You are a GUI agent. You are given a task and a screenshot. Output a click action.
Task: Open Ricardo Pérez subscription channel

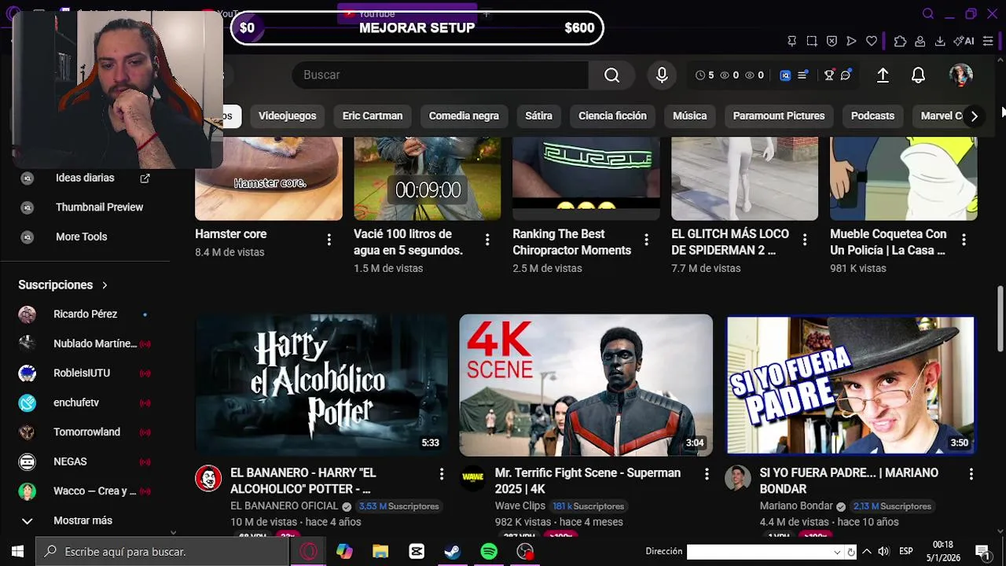click(x=85, y=314)
